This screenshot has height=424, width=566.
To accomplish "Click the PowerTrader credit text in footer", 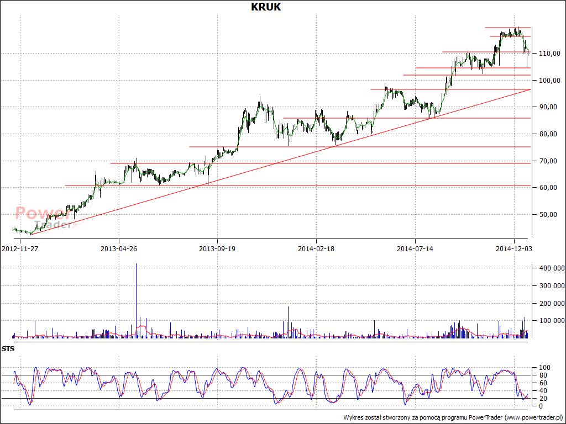I will click(x=453, y=417).
